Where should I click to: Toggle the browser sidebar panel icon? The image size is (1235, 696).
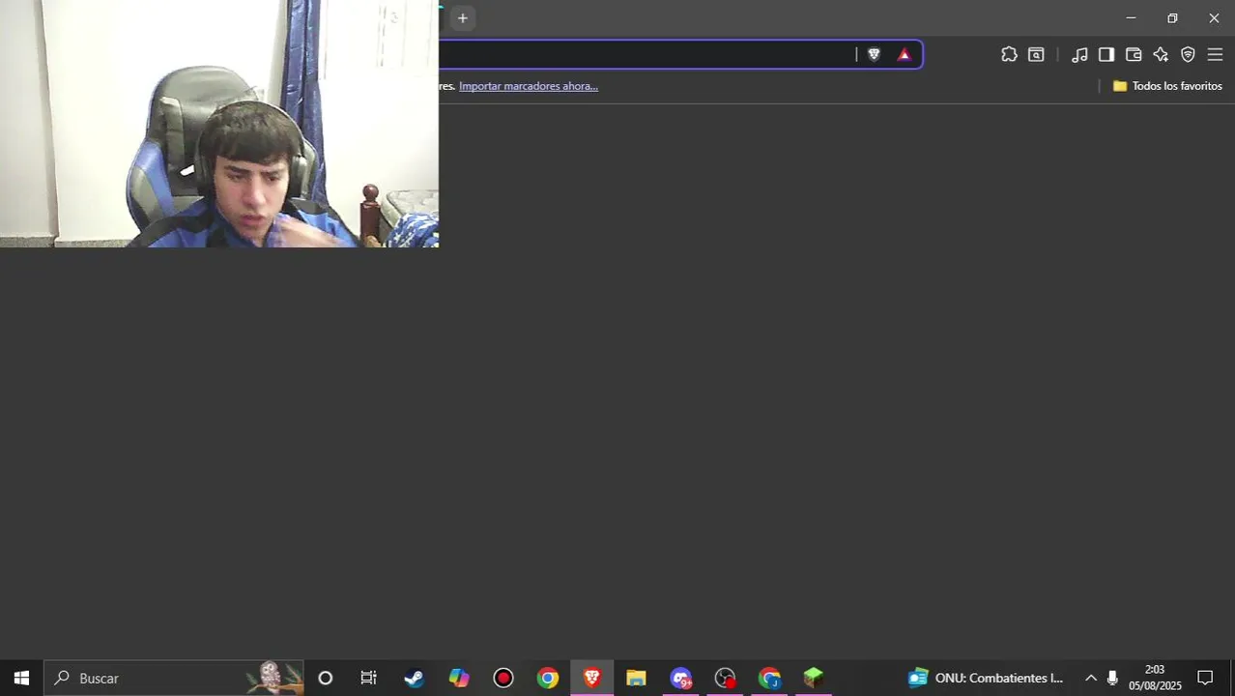click(1106, 55)
